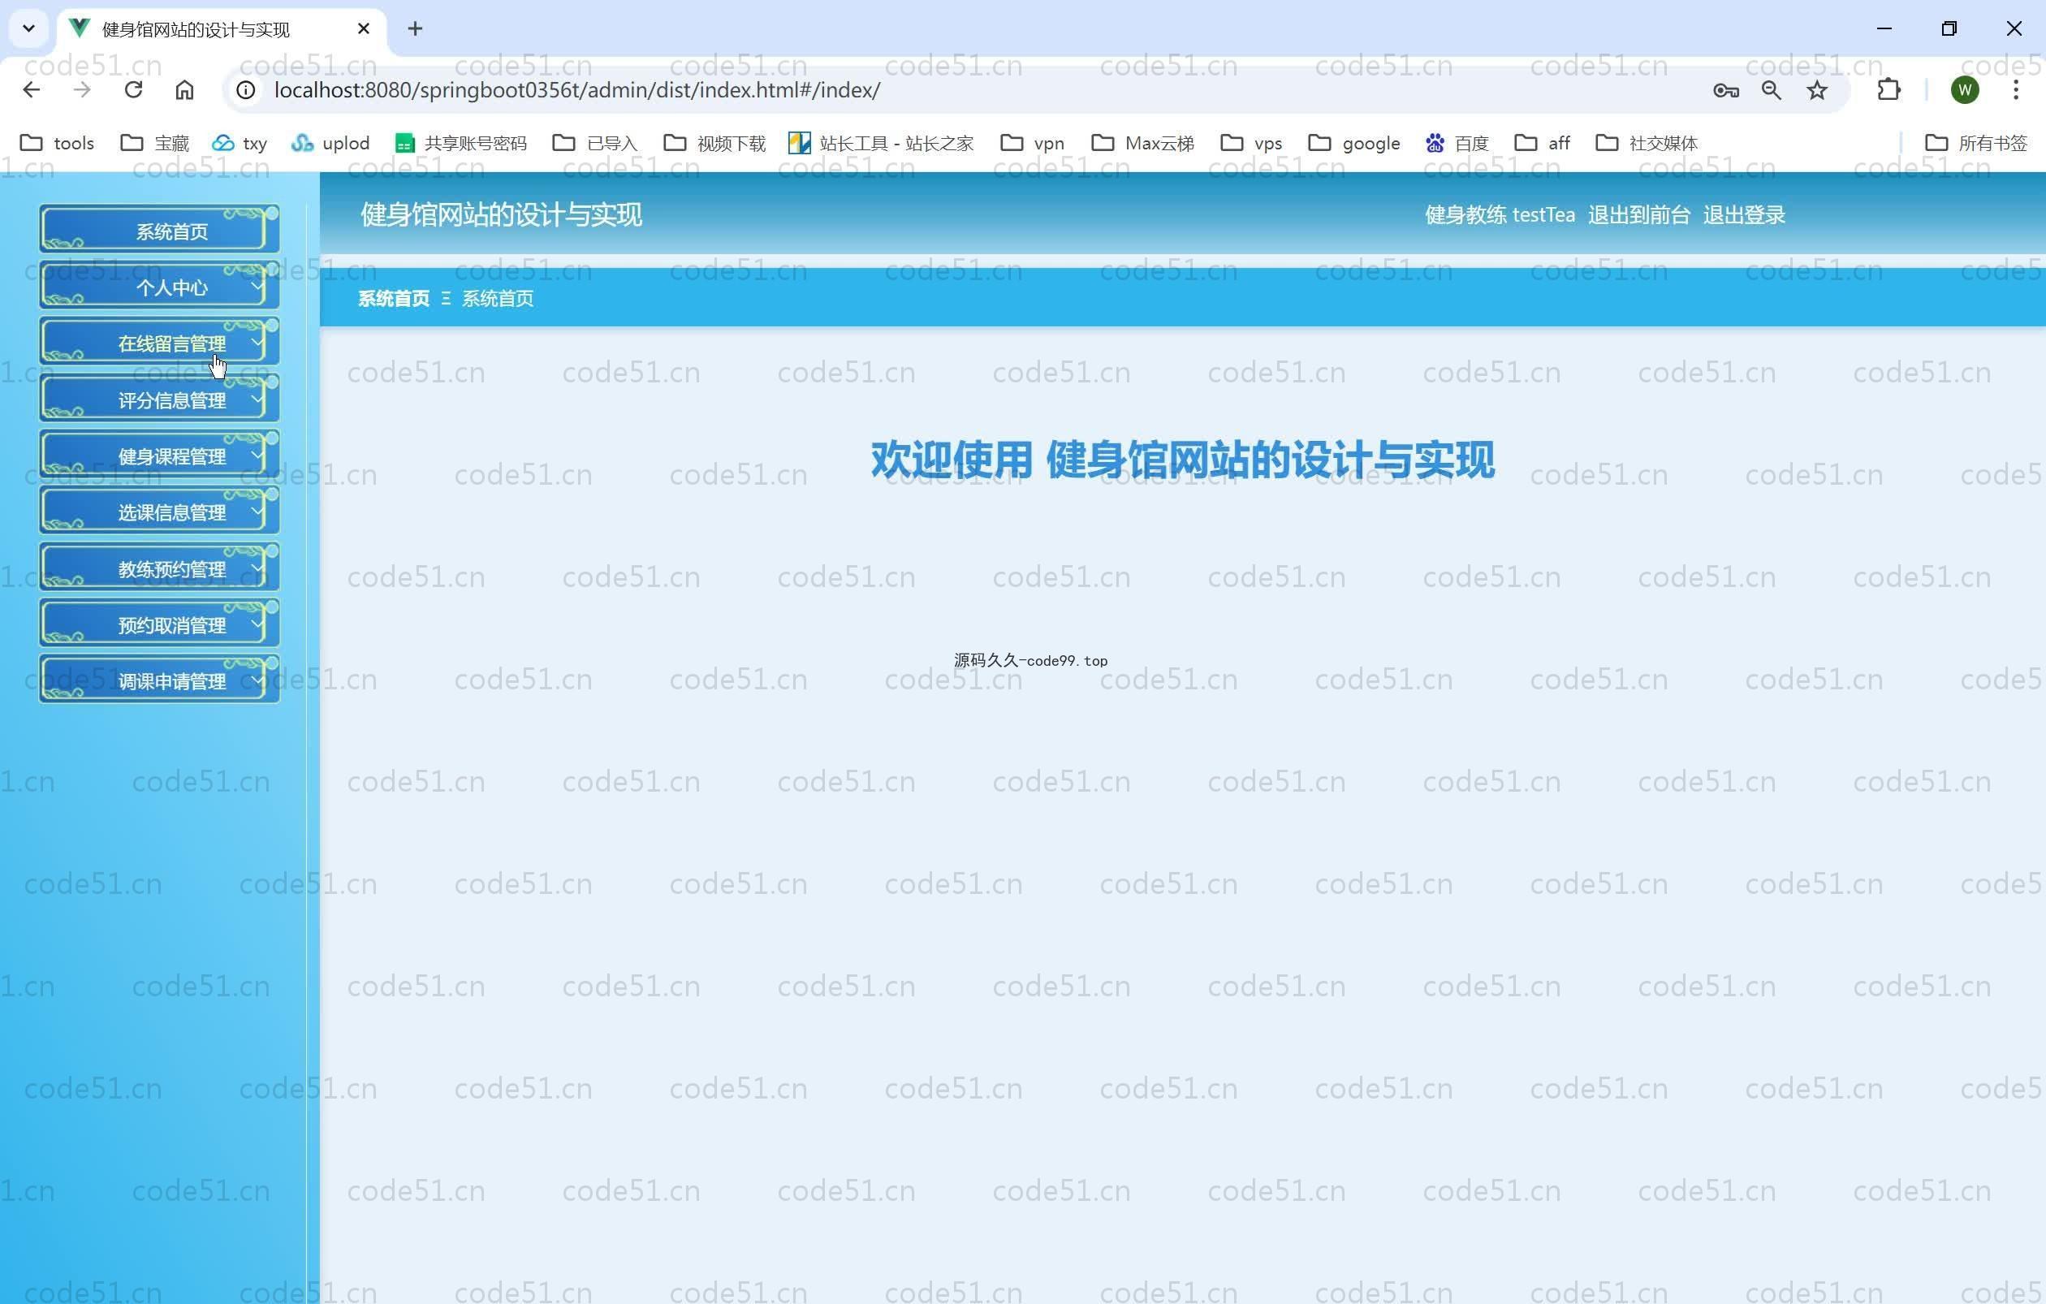Viewport: 2046px width, 1304px height.
Task: Restore down the browser window
Action: point(1949,29)
